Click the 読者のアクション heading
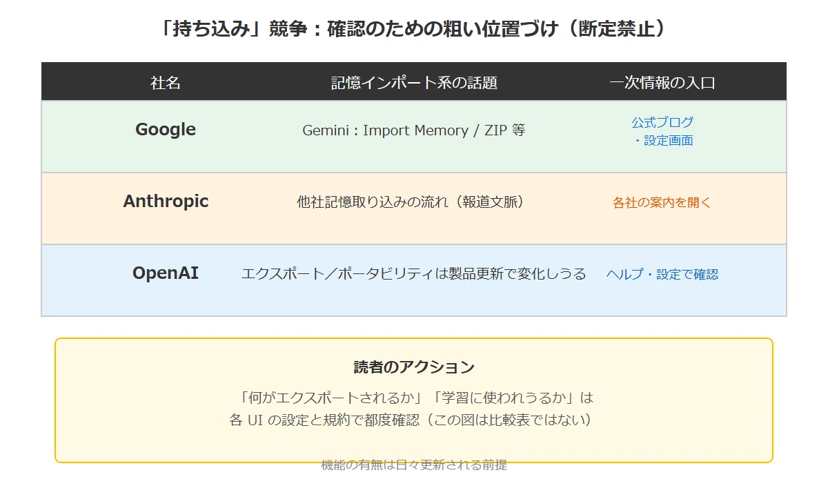Screen dimensions: 828x497 [x=414, y=367]
